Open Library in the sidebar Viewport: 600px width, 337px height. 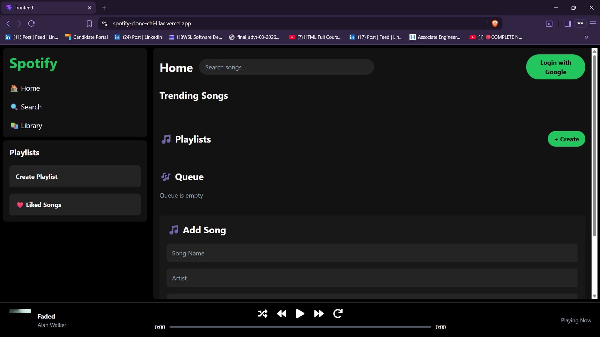pyautogui.click(x=27, y=126)
